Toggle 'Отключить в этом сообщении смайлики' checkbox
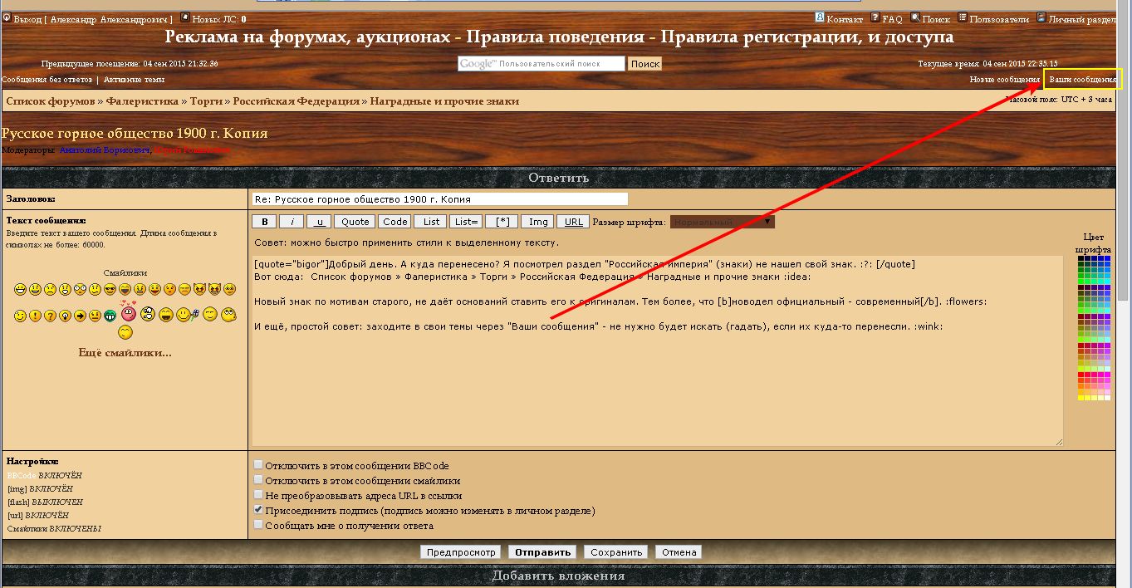 (x=258, y=480)
